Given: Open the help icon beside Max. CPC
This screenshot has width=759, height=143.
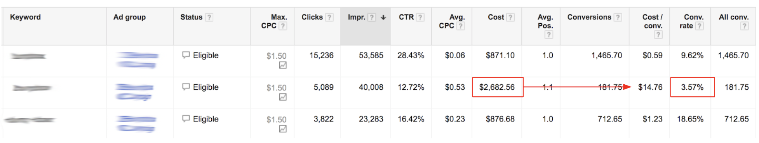Looking at the screenshot, I should coord(283,26).
